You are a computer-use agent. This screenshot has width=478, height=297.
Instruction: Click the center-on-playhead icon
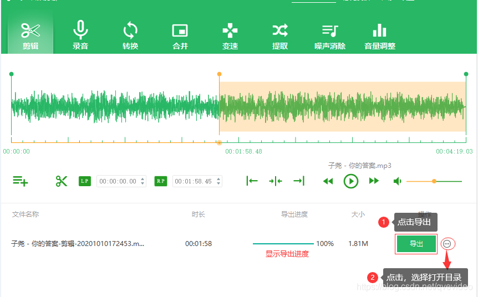click(x=276, y=181)
